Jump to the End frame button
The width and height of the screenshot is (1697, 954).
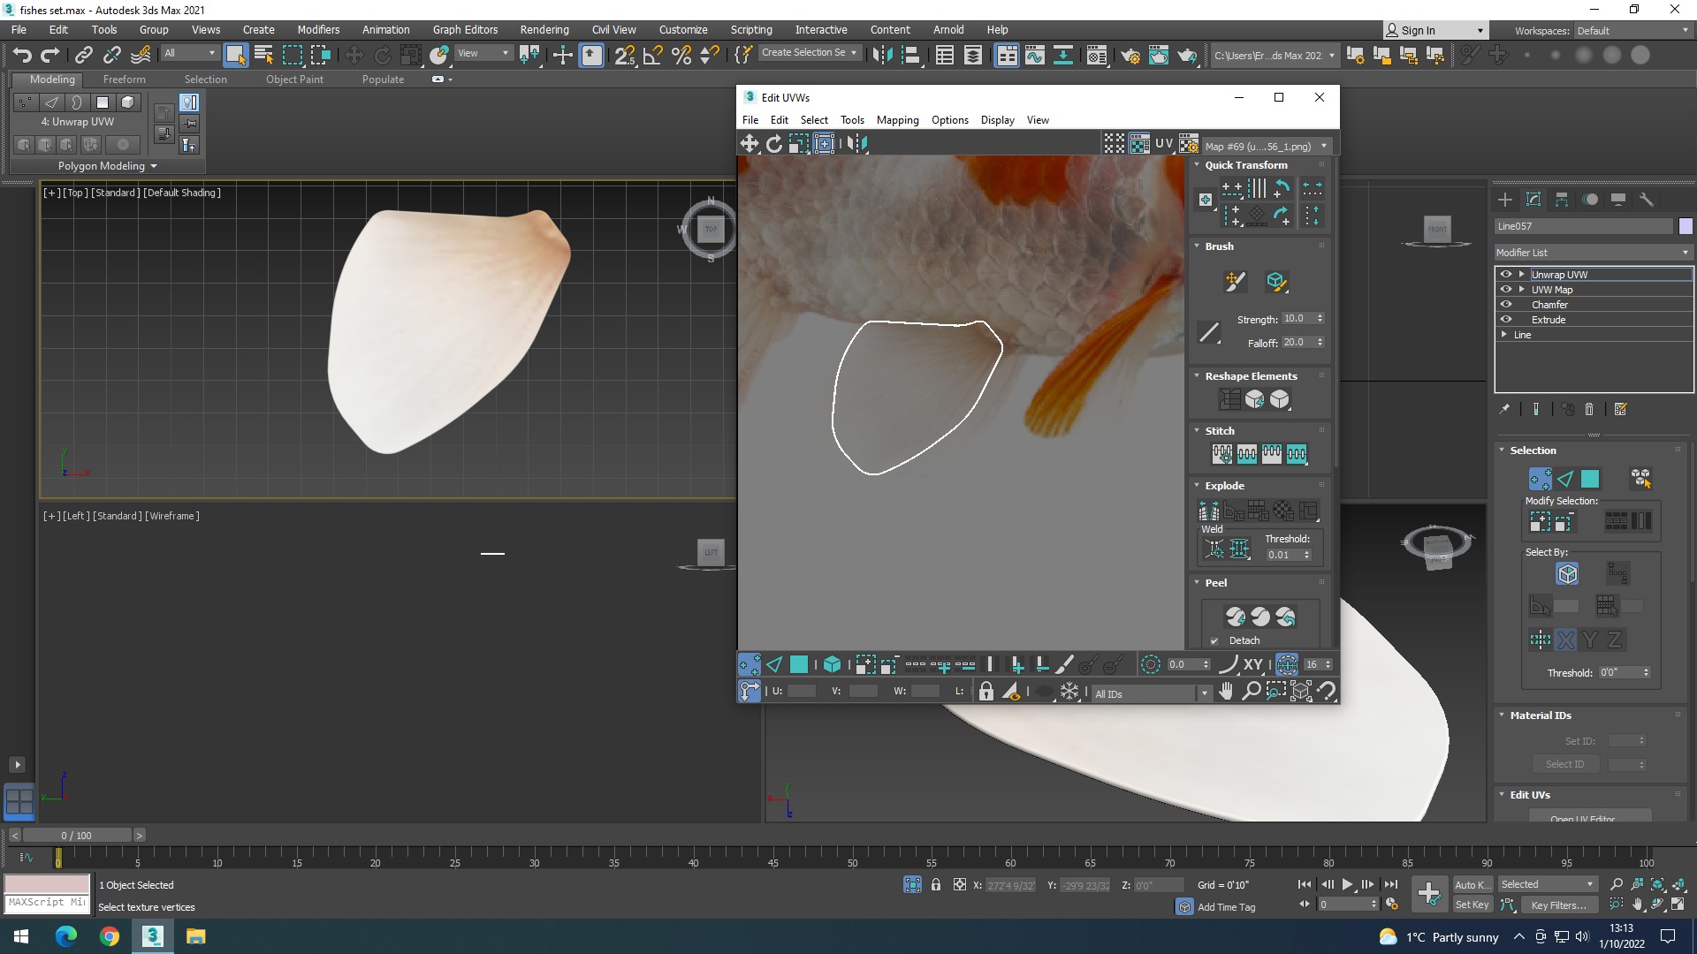tap(1391, 884)
